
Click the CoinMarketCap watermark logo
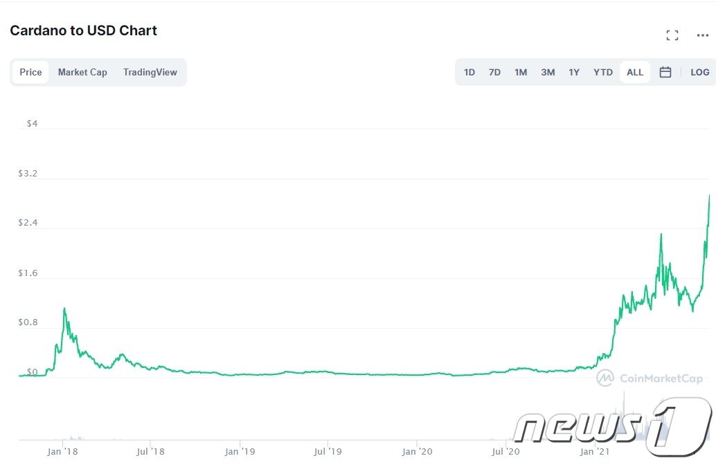pos(650,378)
